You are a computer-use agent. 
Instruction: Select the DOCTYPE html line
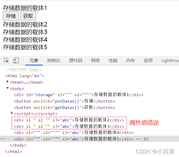click(23, 70)
